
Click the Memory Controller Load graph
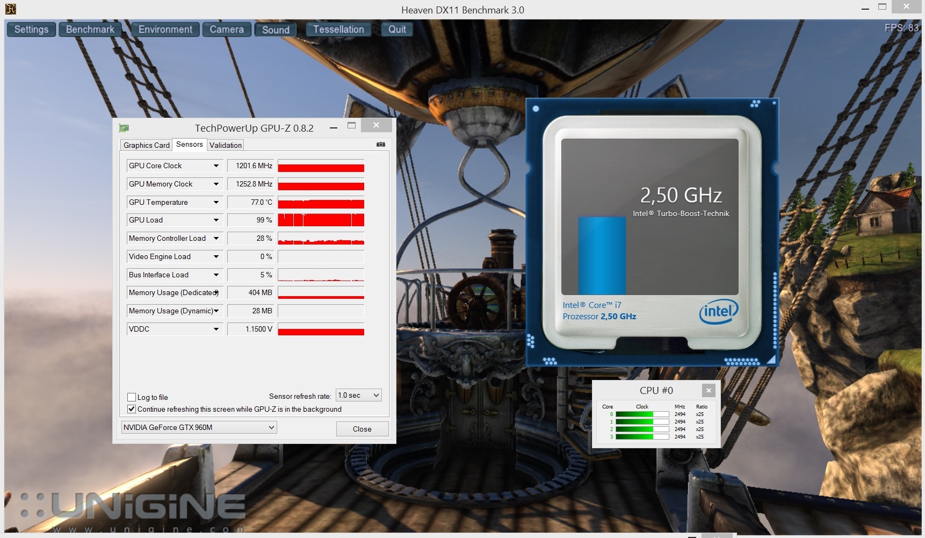(x=321, y=238)
